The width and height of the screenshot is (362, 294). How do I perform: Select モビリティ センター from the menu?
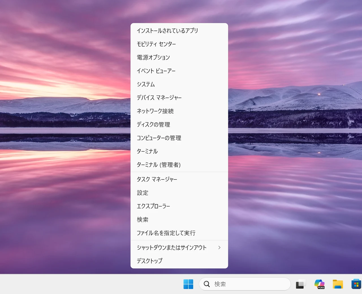(x=179, y=44)
